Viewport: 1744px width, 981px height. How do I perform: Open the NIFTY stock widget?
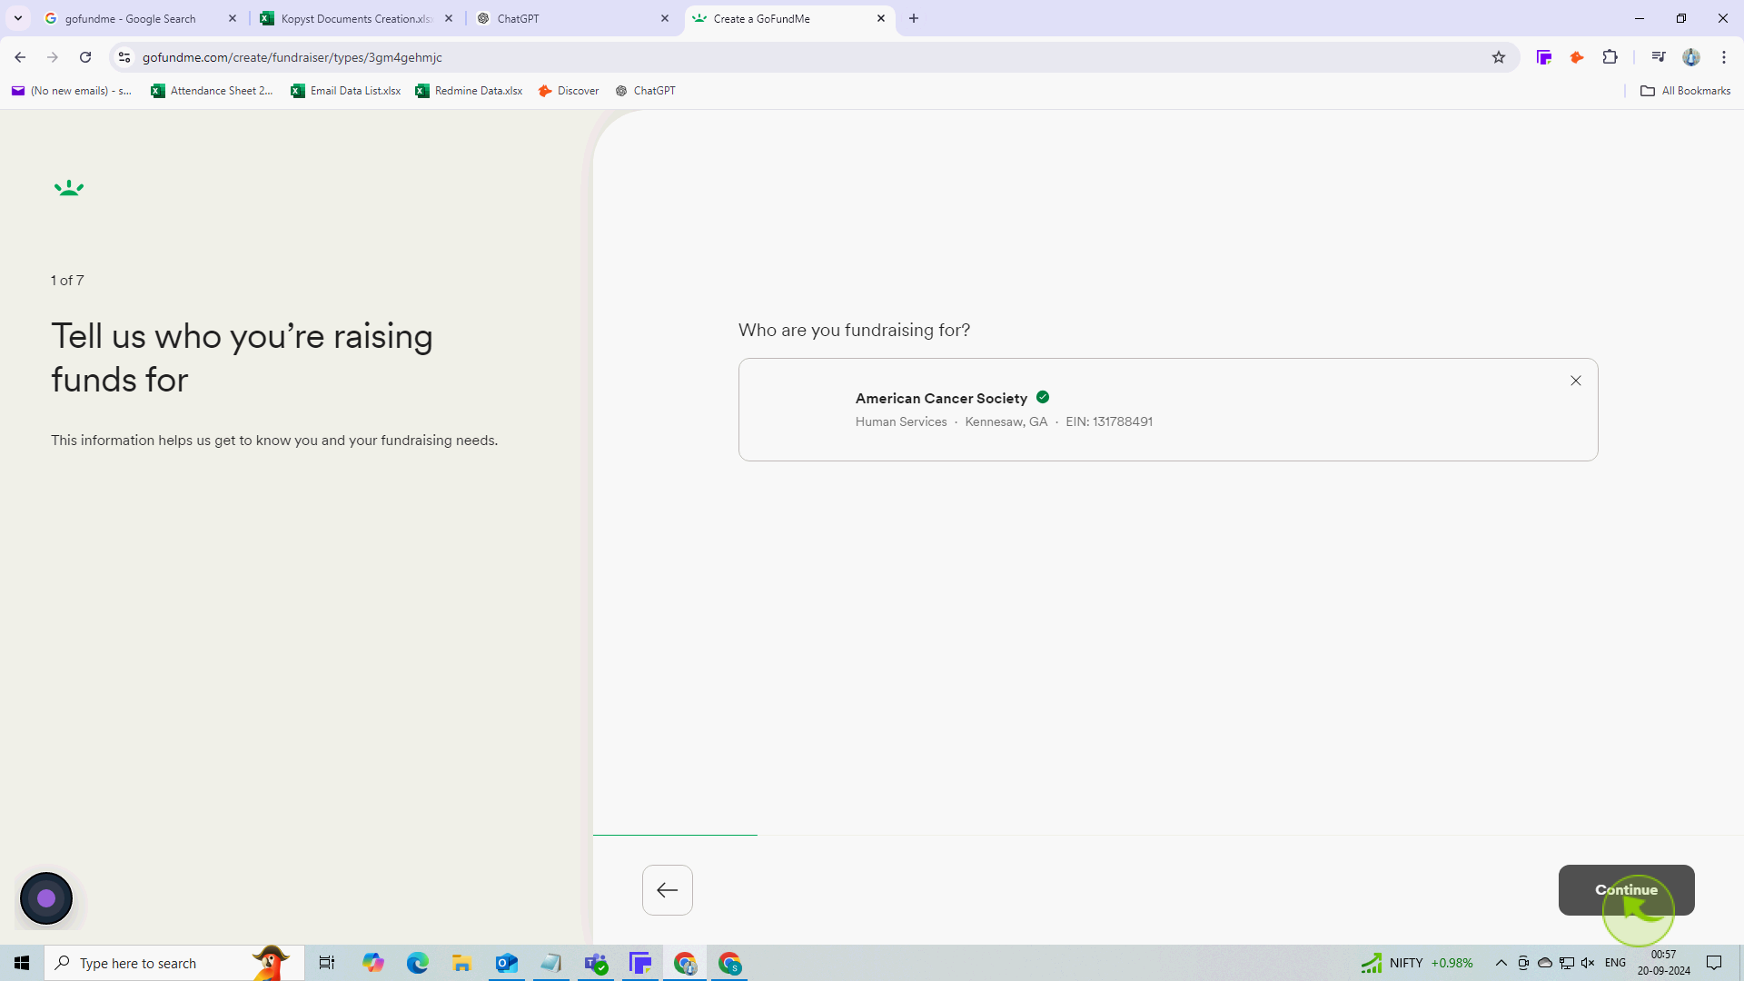pyautogui.click(x=1417, y=963)
